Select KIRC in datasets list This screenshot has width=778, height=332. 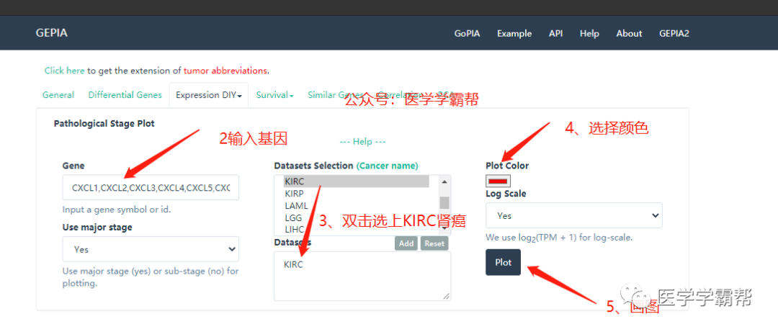pyautogui.click(x=357, y=181)
